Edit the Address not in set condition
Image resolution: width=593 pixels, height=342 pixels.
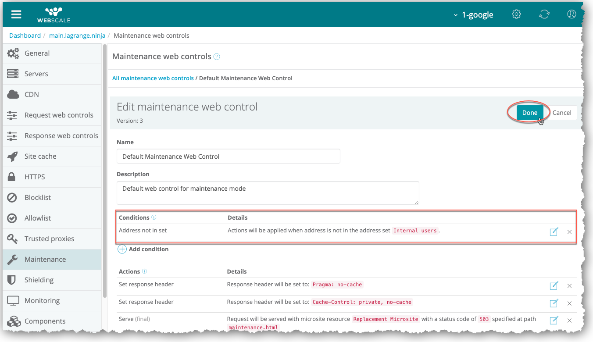coord(554,232)
